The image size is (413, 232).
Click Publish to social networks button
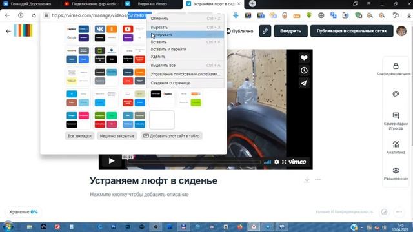[x=352, y=31]
